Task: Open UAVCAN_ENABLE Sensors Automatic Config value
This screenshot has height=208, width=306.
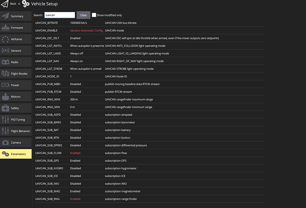Action: (86, 31)
